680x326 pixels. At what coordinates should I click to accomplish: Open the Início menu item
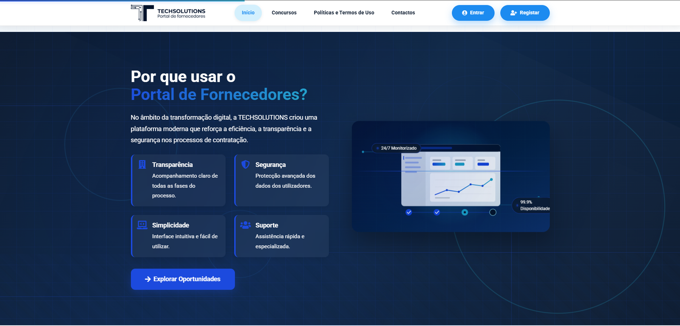point(248,13)
